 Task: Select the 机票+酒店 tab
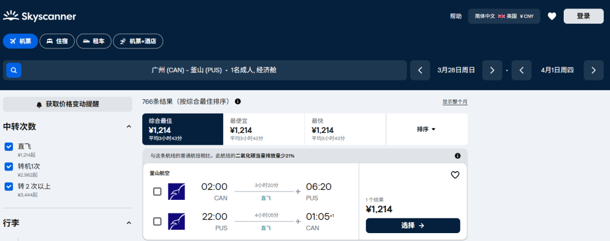[x=138, y=41]
